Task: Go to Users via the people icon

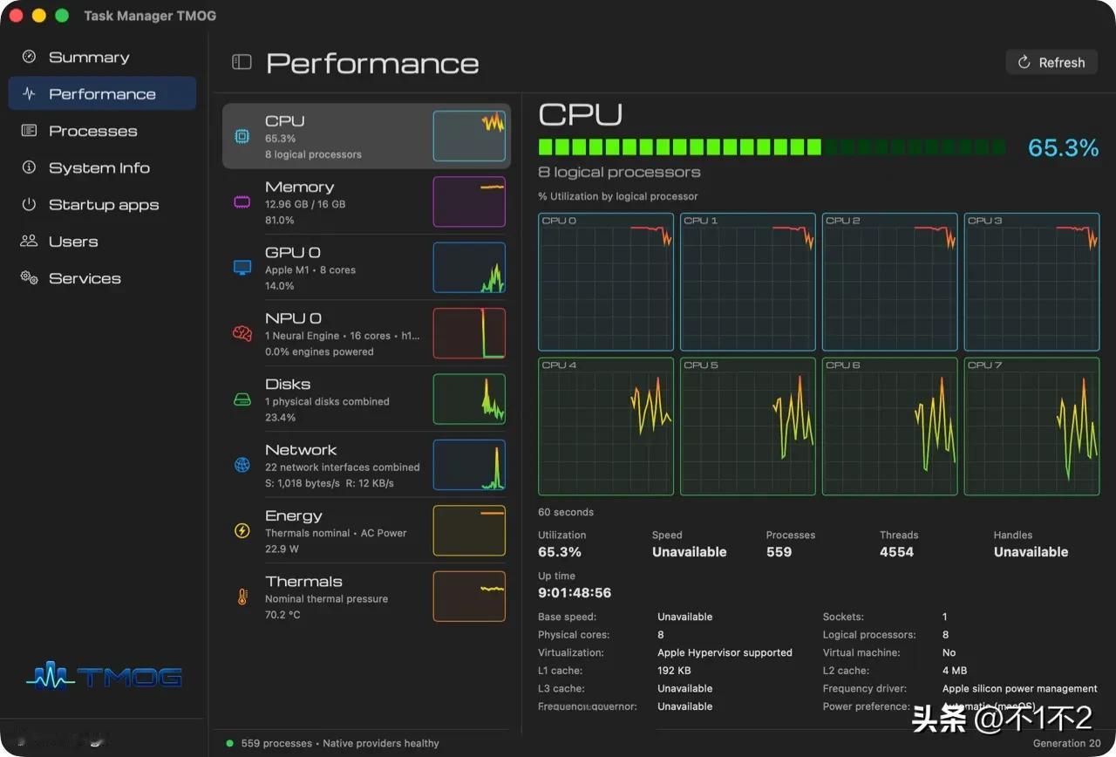Action: [29, 241]
